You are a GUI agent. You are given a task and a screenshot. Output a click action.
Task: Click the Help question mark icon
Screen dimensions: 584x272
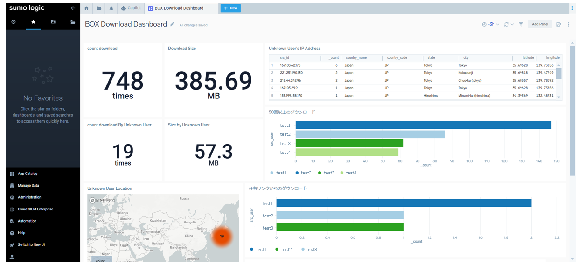pos(12,233)
